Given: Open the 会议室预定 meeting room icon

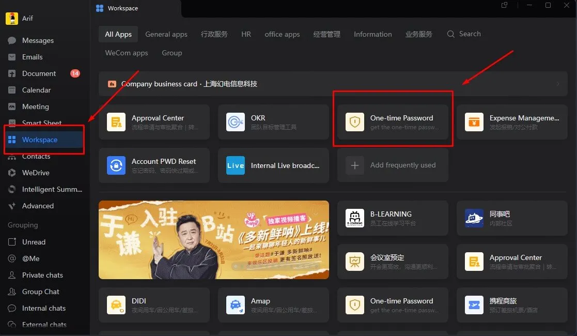Looking at the screenshot, I should point(355,262).
